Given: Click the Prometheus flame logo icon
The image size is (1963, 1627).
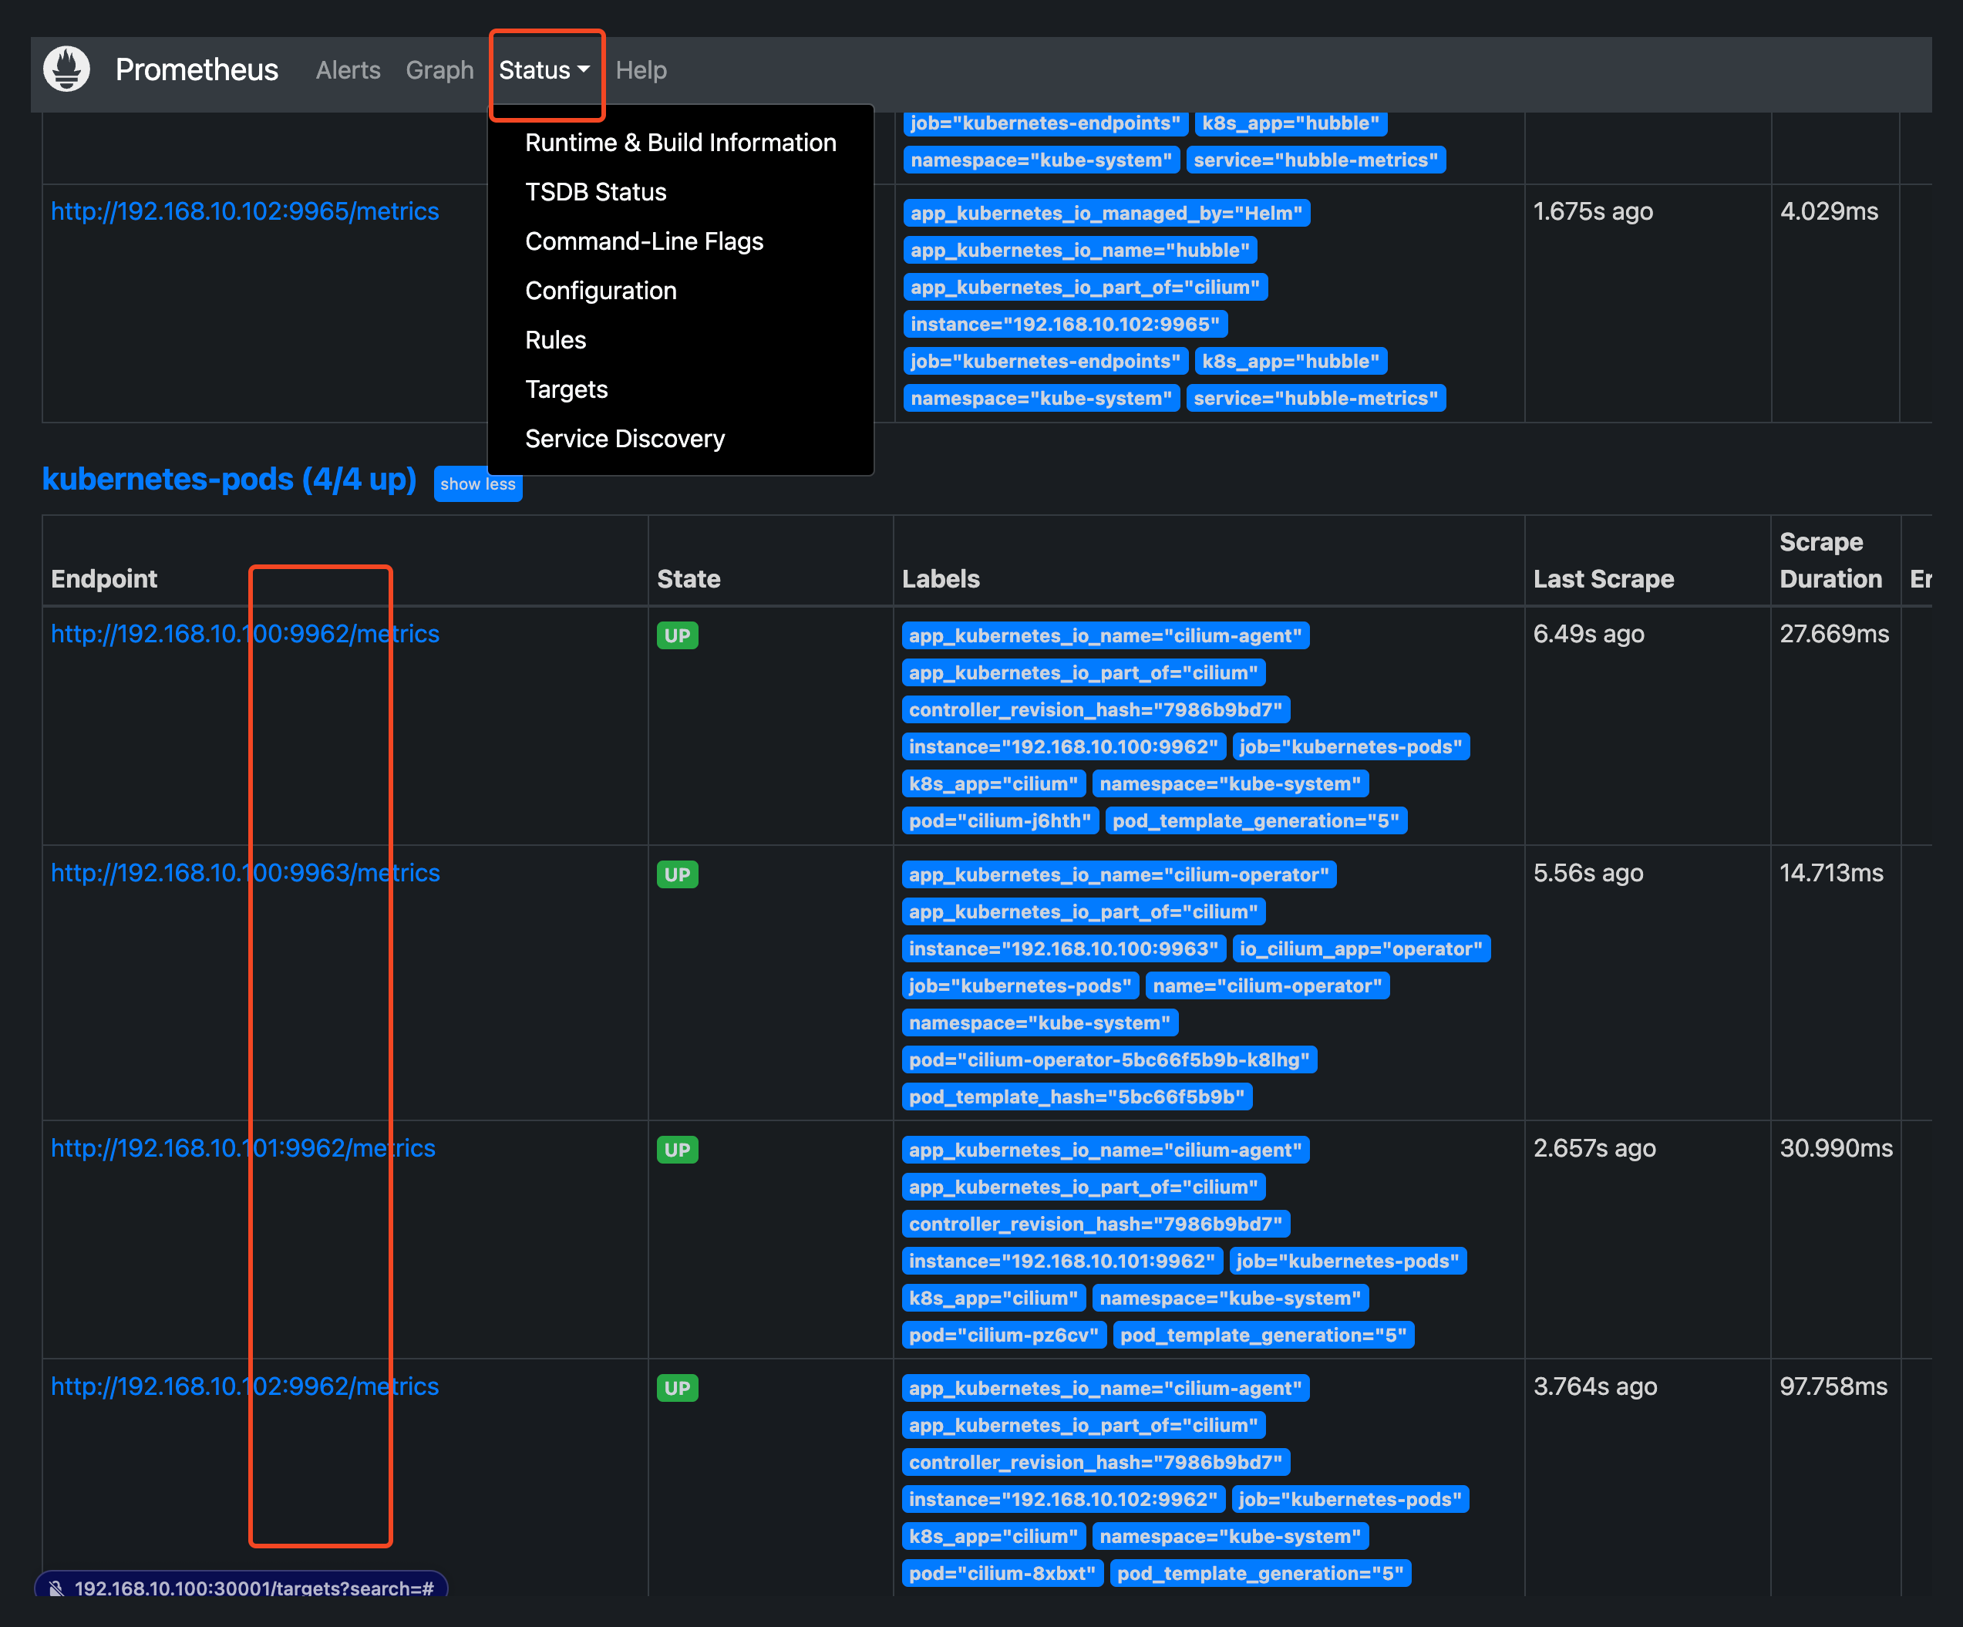Looking at the screenshot, I should [66, 69].
